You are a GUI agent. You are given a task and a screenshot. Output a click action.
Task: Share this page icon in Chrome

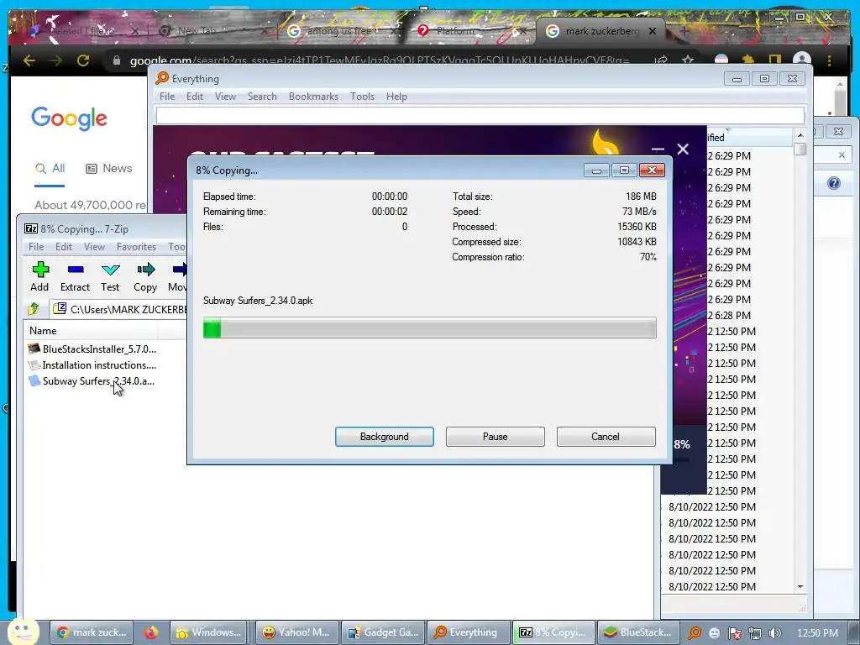(662, 60)
